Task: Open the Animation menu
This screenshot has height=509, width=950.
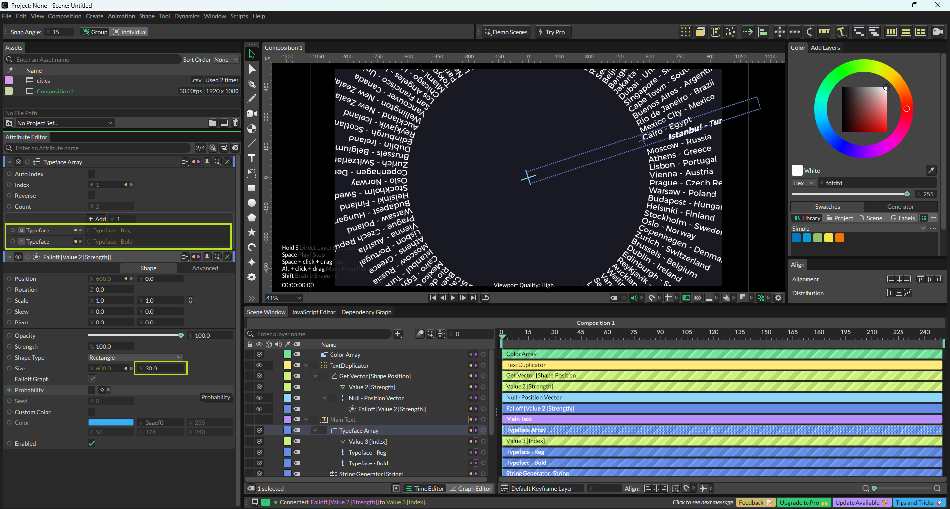Action: coord(121,16)
